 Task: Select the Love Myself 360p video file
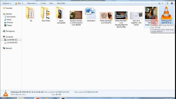121,15
